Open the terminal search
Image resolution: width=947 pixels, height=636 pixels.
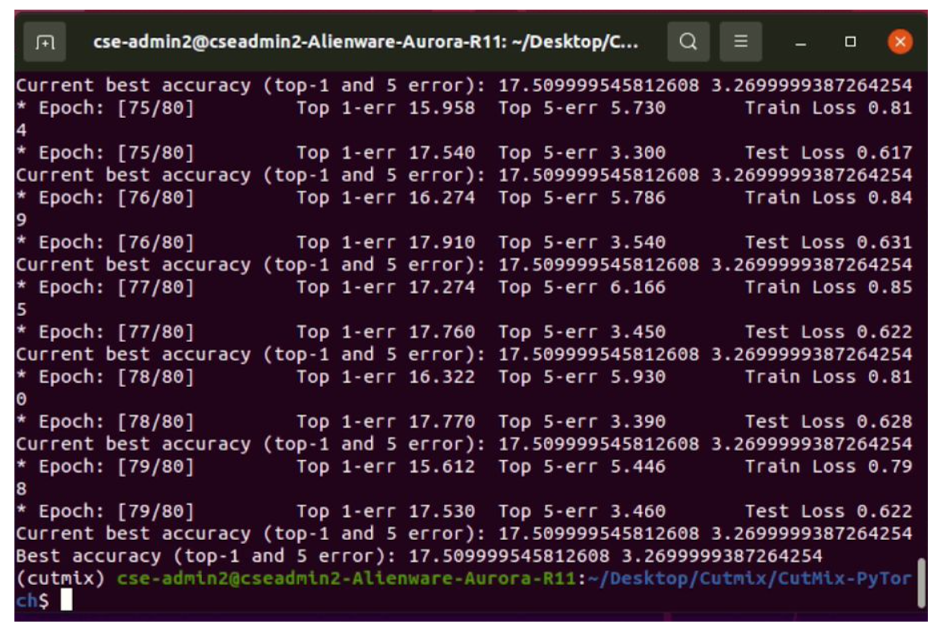point(688,42)
